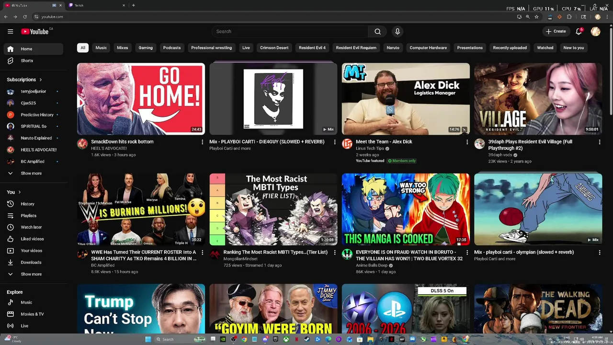Select the Professional wrestling chip
The image size is (613, 345).
click(x=211, y=48)
